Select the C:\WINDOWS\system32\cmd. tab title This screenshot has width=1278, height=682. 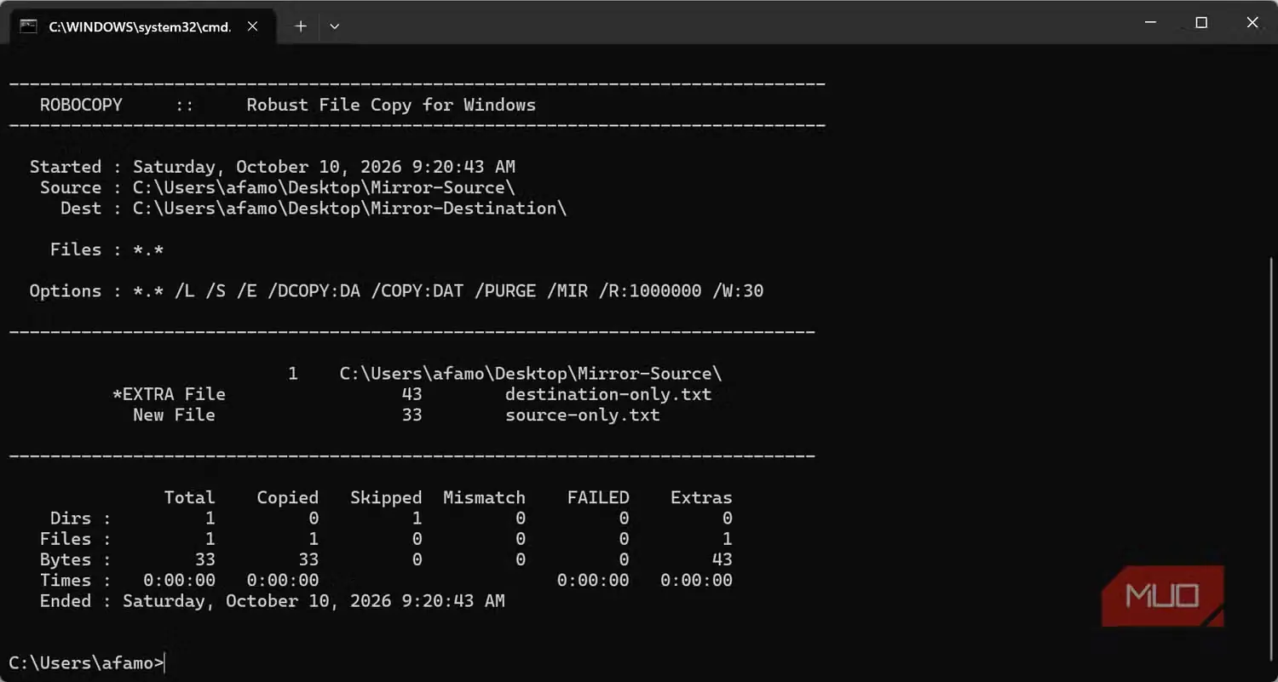pyautogui.click(x=140, y=26)
